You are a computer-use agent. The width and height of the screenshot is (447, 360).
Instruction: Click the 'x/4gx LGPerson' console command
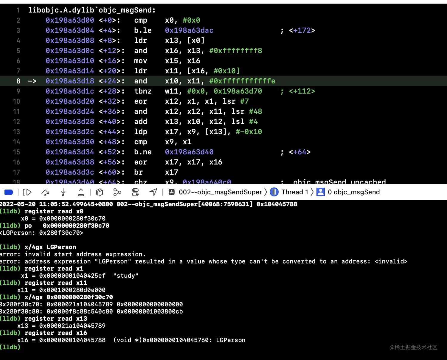(x=50, y=247)
